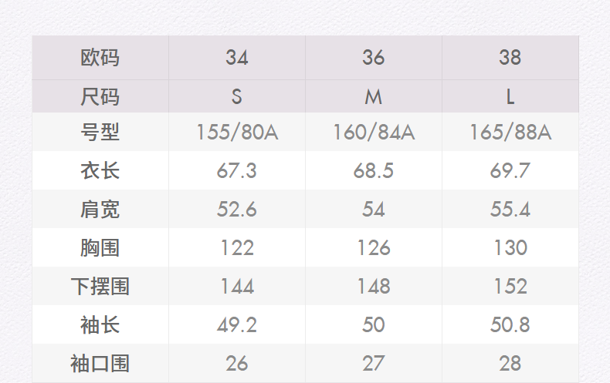The height and width of the screenshot is (383, 610).
Task: Select the shoulder width 52.6 value
Action: click(237, 209)
